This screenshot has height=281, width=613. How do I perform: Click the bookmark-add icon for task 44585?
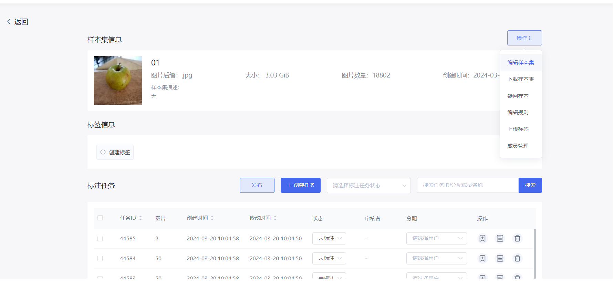click(x=482, y=238)
